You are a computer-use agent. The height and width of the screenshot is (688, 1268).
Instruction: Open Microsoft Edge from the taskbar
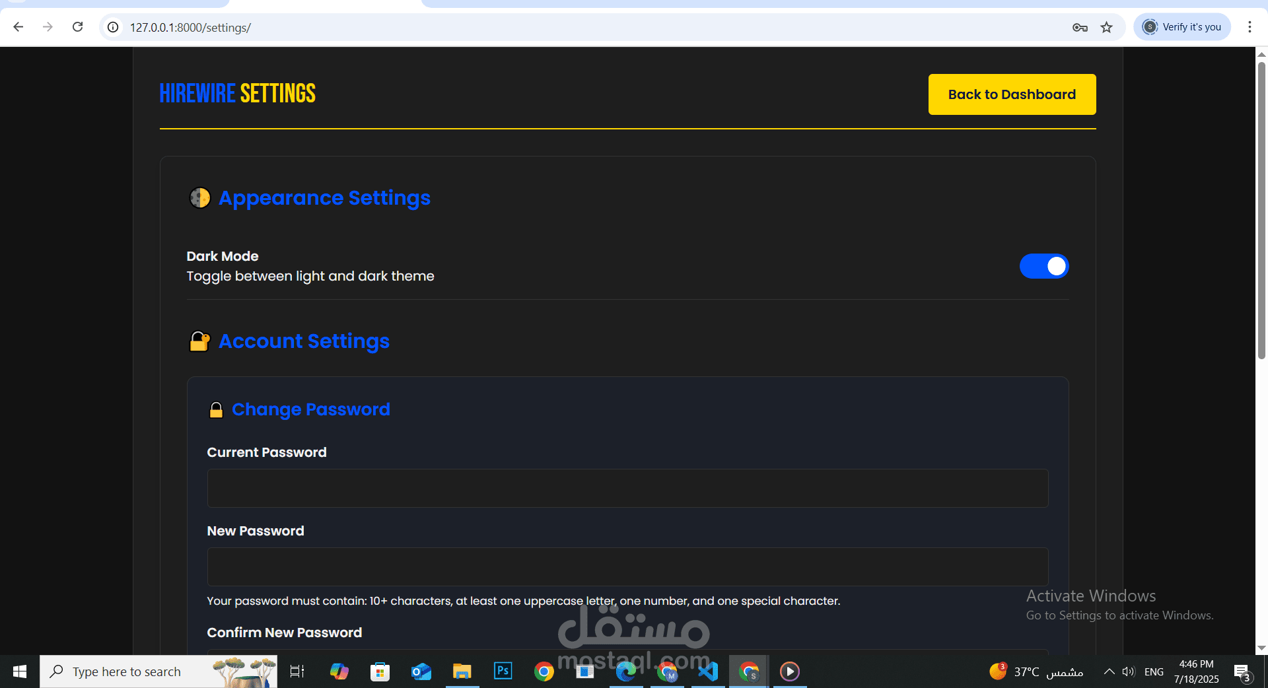tap(625, 671)
